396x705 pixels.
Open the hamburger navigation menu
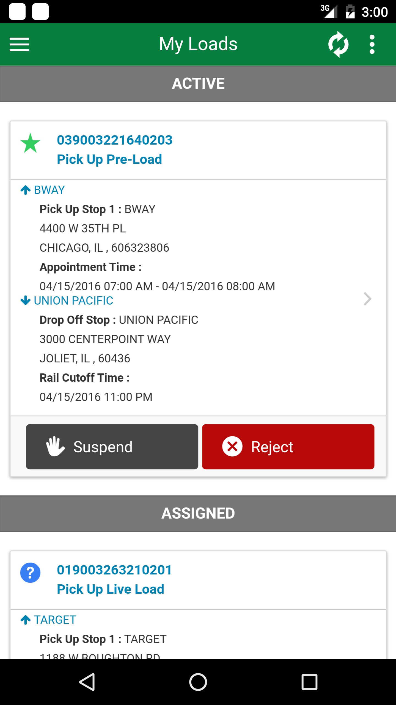[x=19, y=45]
